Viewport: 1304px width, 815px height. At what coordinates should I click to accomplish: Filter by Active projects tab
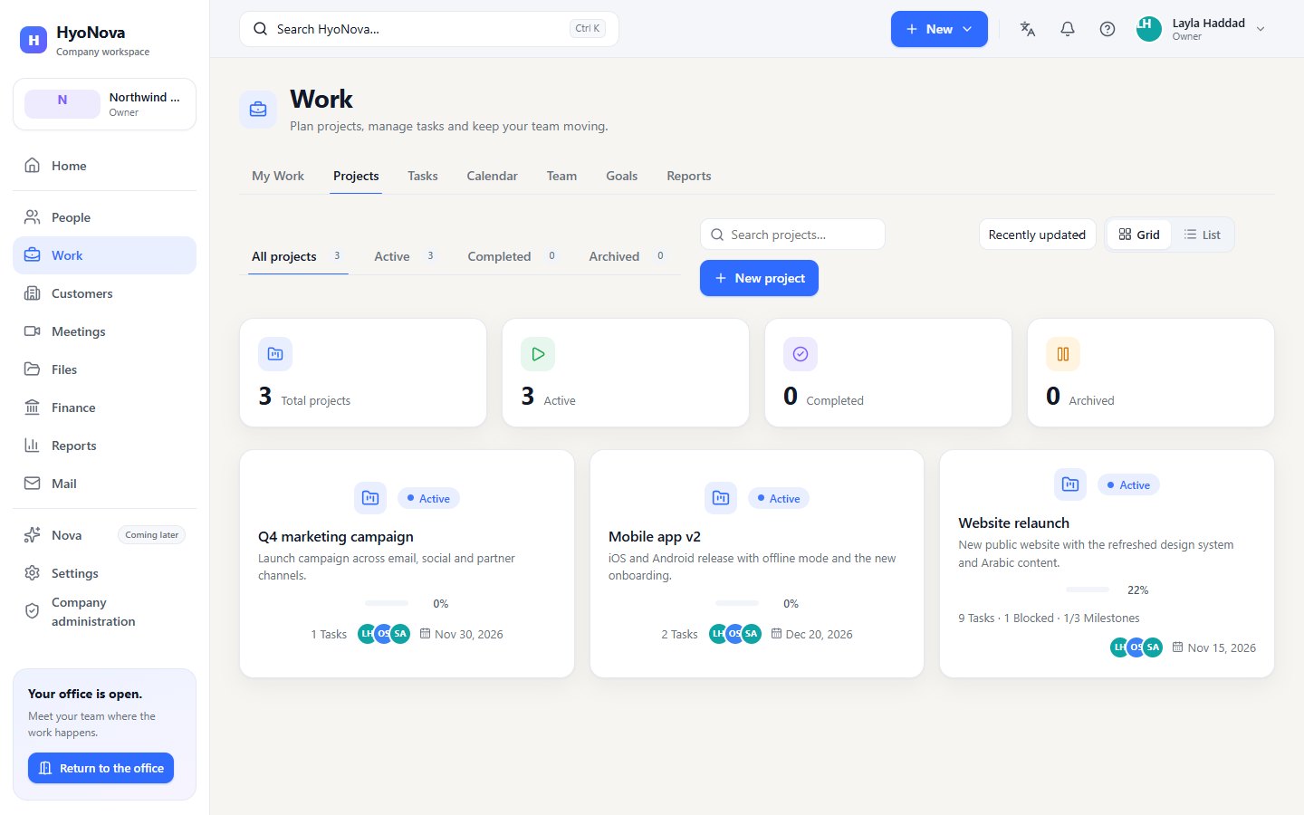[405, 256]
